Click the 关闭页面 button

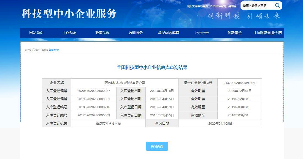[157, 146]
